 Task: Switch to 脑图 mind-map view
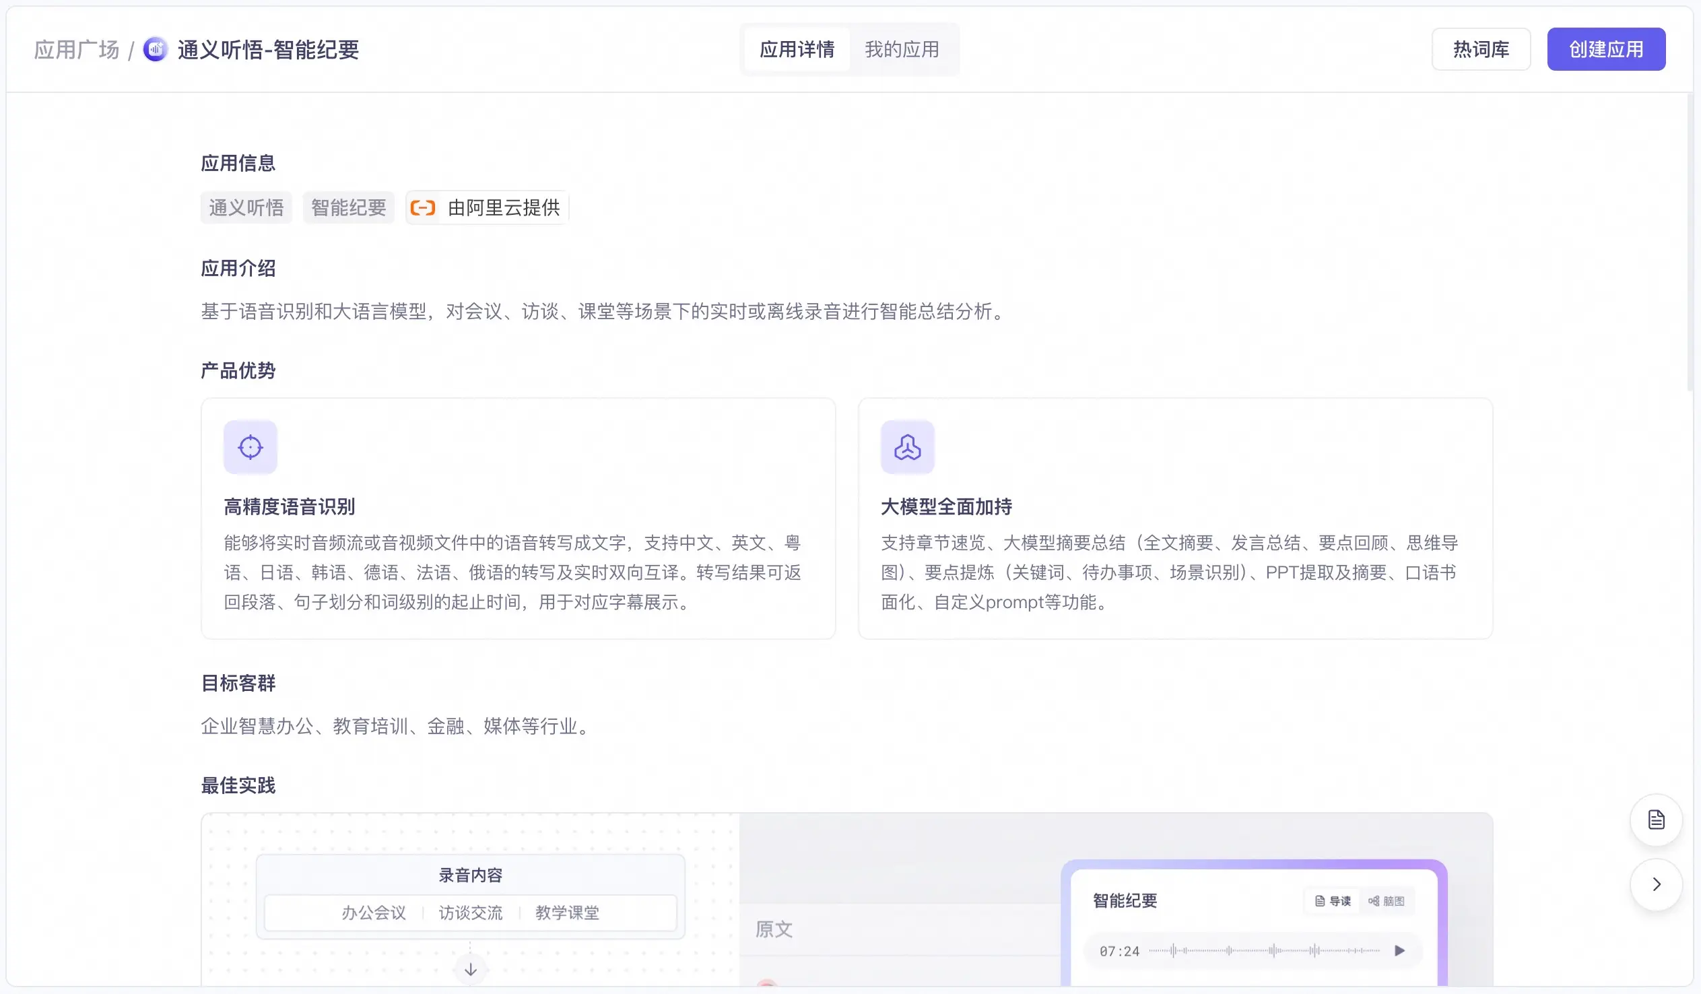tap(1387, 901)
